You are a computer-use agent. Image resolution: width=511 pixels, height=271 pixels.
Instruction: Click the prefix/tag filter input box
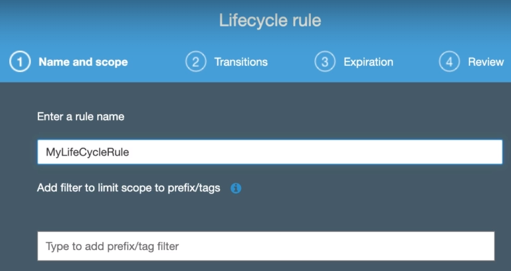pos(265,246)
